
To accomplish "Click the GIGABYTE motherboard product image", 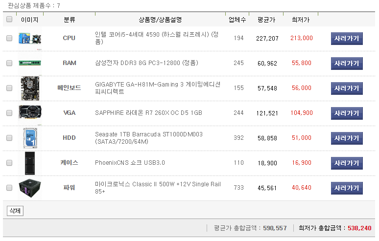I will pyautogui.click(x=30, y=88).
